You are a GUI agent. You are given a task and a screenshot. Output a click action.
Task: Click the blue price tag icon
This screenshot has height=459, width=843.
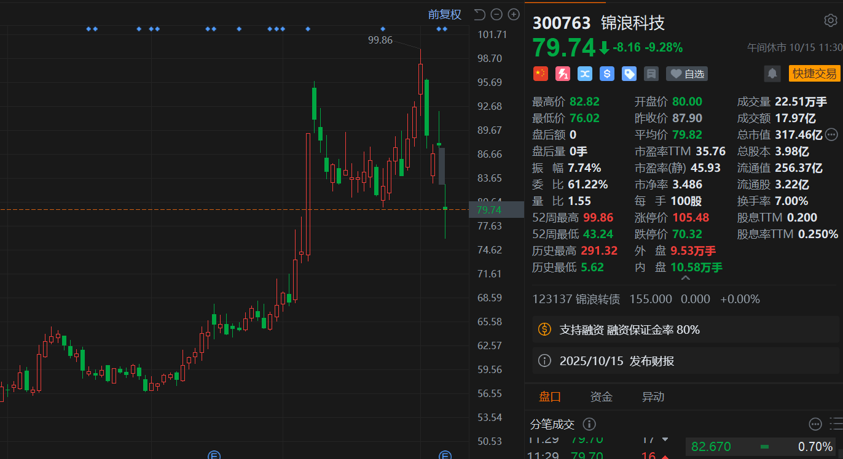tap(629, 74)
